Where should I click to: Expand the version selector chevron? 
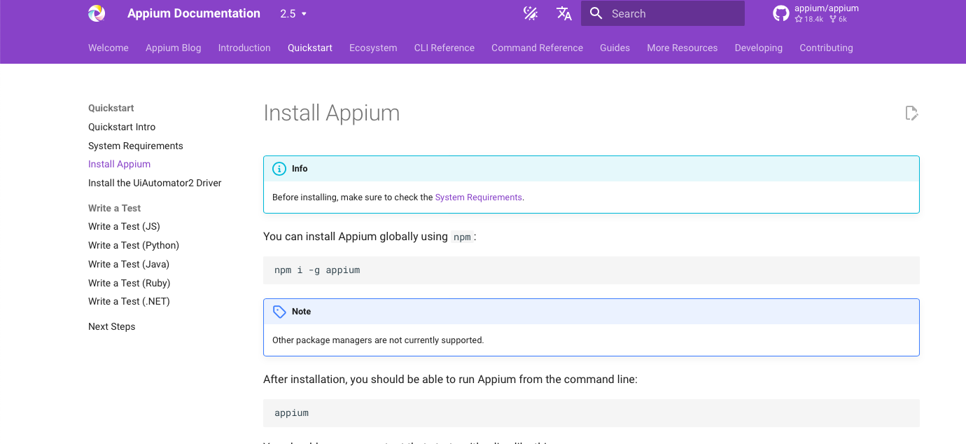pyautogui.click(x=305, y=13)
